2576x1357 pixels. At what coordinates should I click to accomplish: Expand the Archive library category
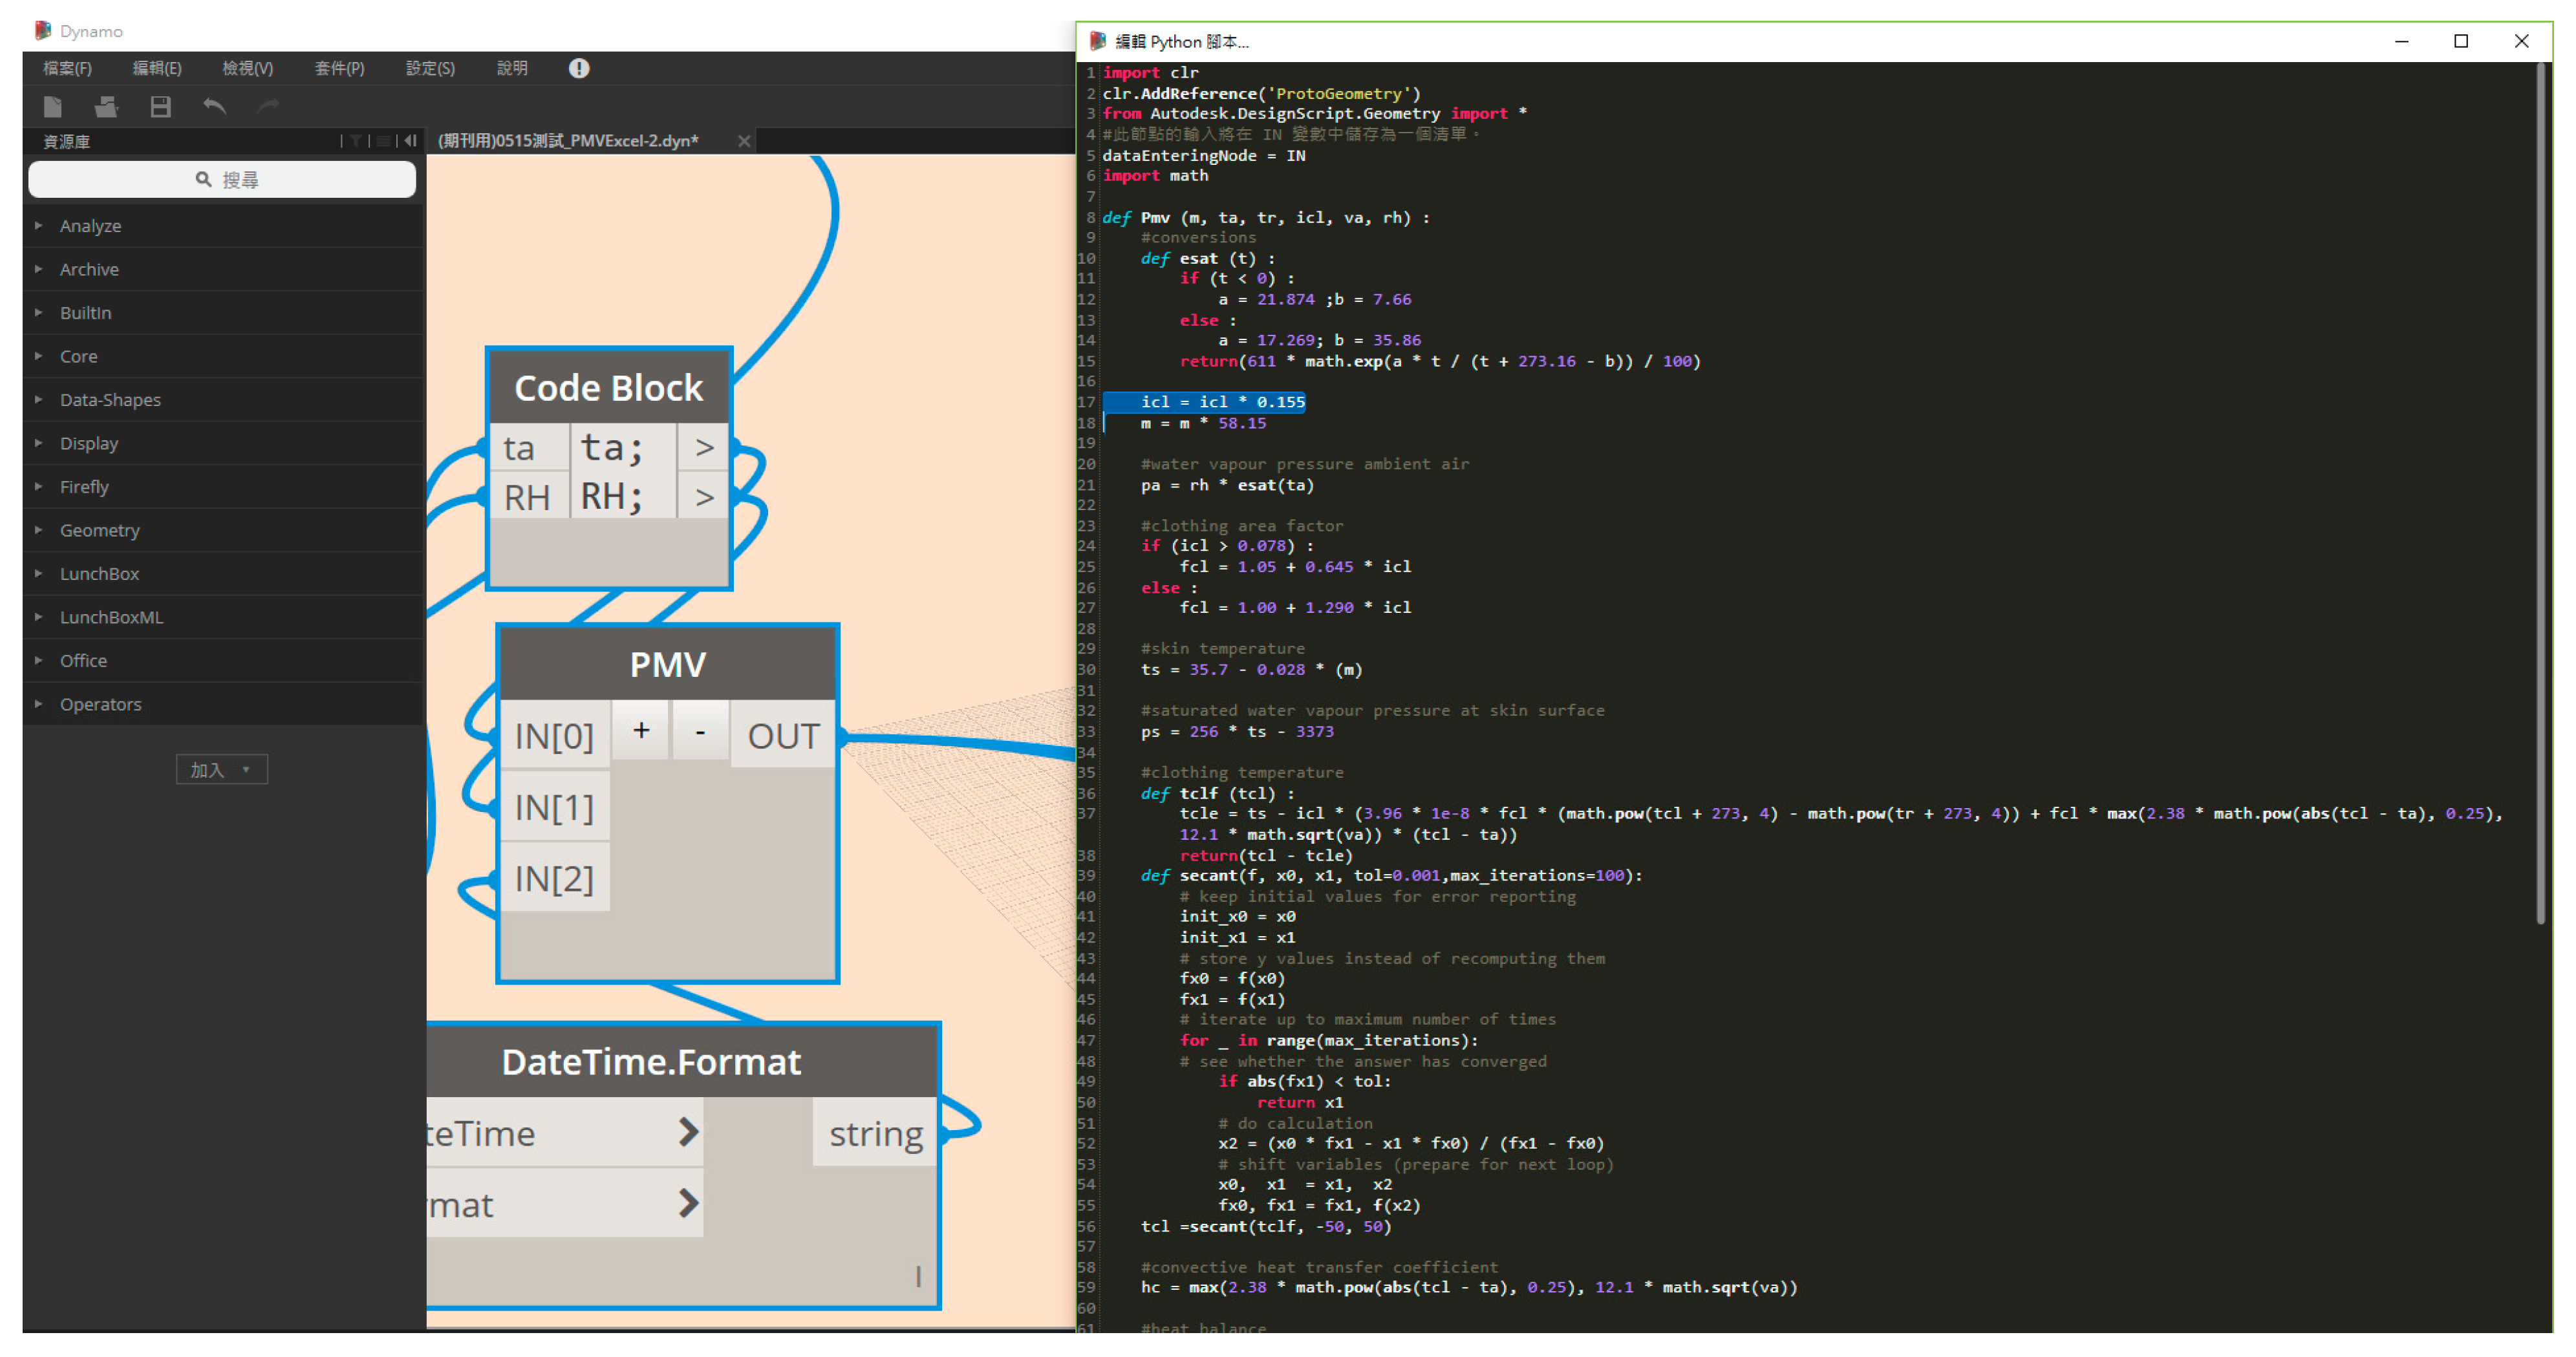(x=224, y=269)
